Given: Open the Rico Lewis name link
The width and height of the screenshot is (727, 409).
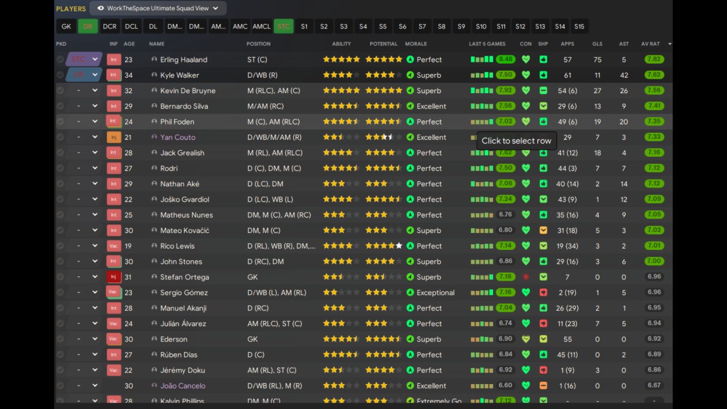Looking at the screenshot, I should point(177,246).
